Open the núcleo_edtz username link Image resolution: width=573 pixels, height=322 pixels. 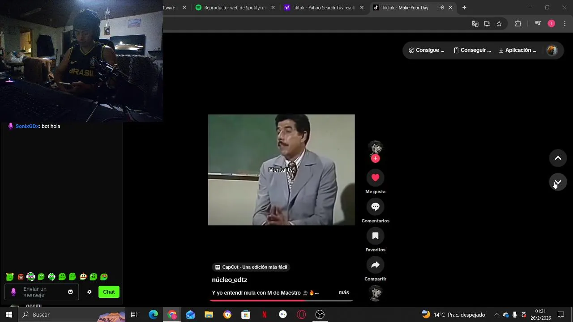point(230,280)
